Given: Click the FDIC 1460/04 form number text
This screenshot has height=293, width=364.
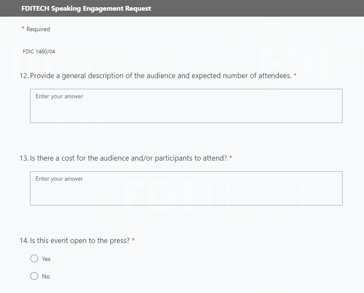Looking at the screenshot, I should point(39,52).
